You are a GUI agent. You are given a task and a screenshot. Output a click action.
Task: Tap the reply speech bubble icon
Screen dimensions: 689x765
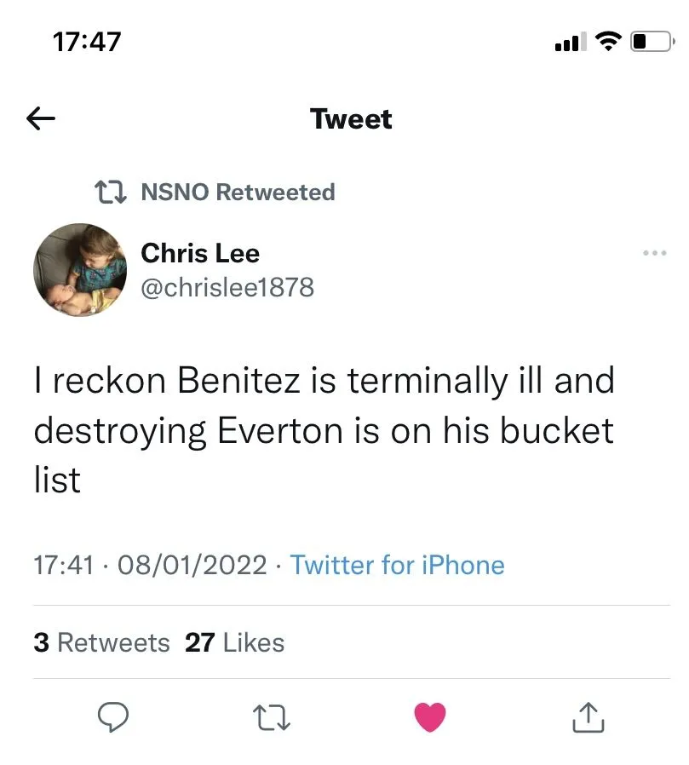click(x=112, y=717)
